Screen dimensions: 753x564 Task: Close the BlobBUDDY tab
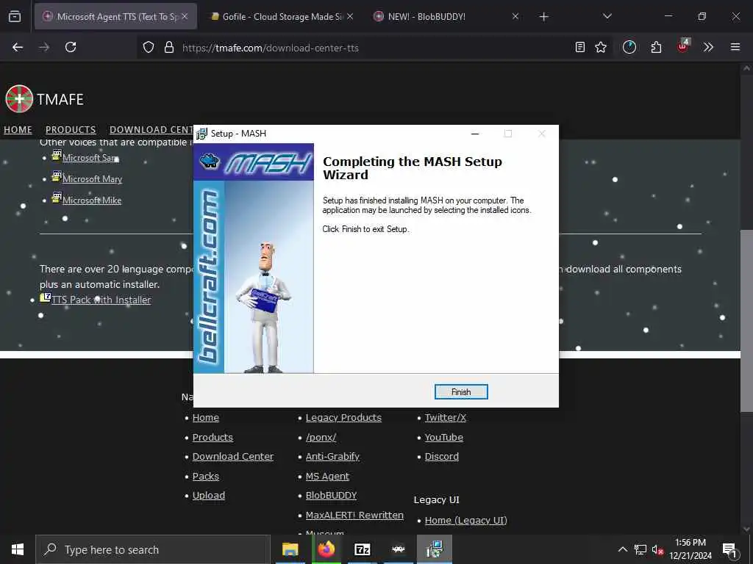pos(515,16)
